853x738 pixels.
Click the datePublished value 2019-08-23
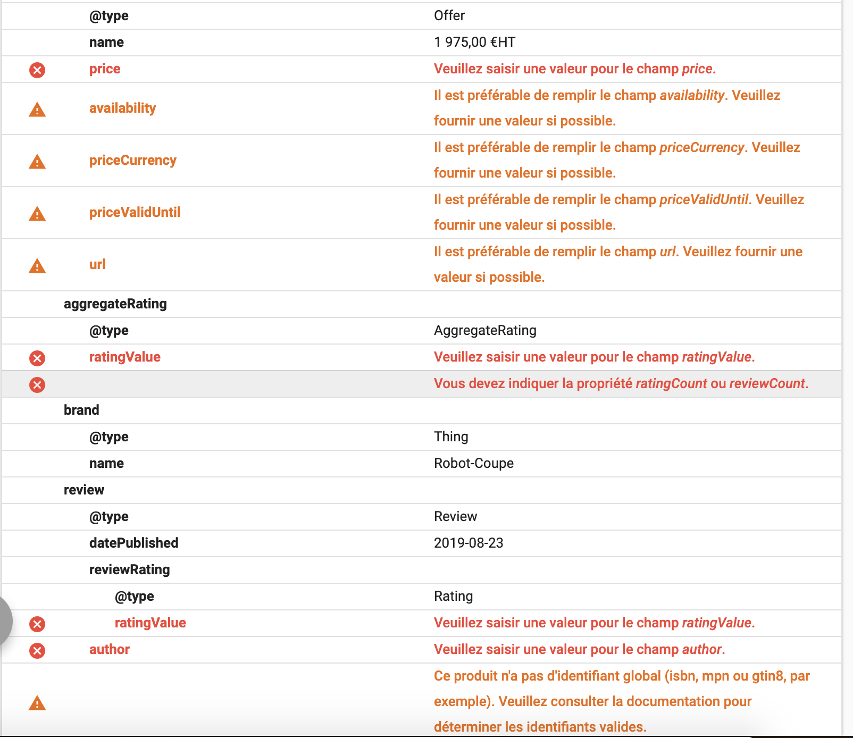[468, 543]
